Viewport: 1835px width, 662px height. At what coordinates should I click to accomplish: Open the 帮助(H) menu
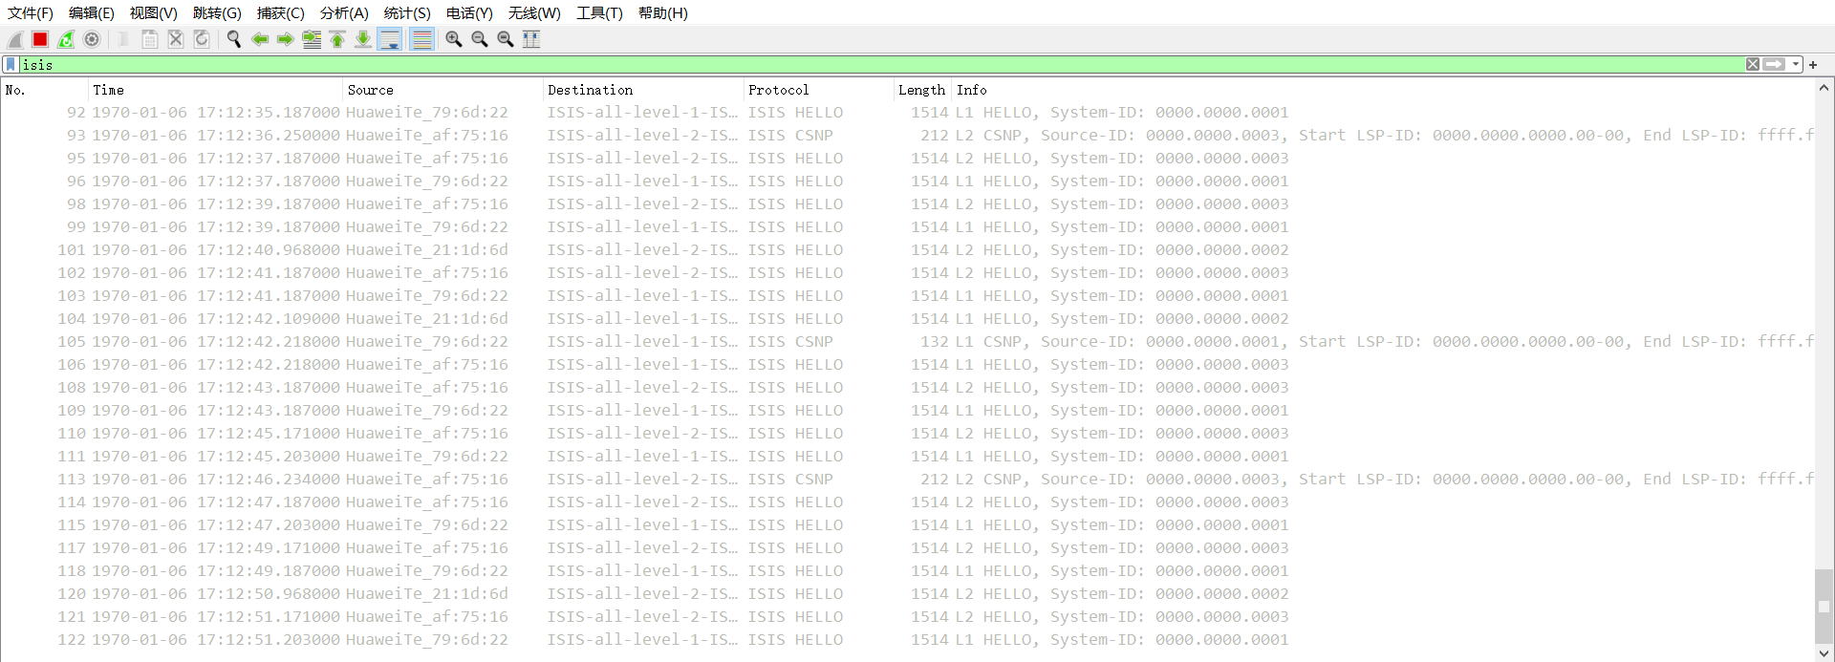(663, 13)
